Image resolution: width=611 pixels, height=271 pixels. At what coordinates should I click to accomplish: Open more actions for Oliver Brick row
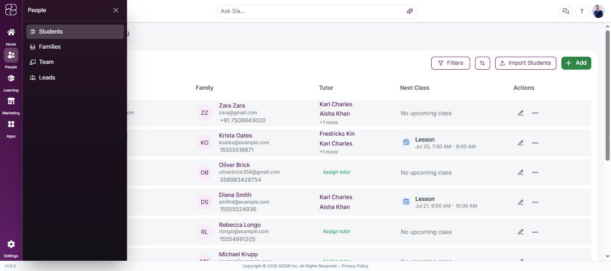coord(535,172)
